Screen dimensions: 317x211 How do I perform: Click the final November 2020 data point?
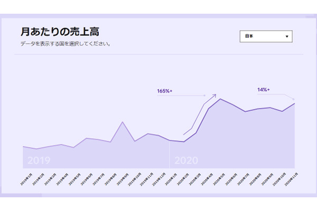pyautogui.click(x=294, y=103)
